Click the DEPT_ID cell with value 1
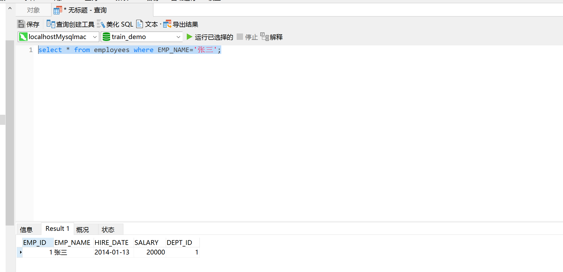 pyautogui.click(x=183, y=252)
